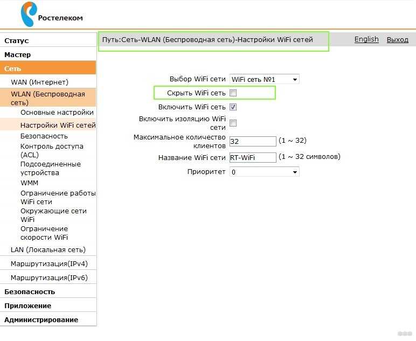Open Маршрутизация(IPv4) settings
The width and height of the screenshot is (416, 341).
tap(48, 263)
